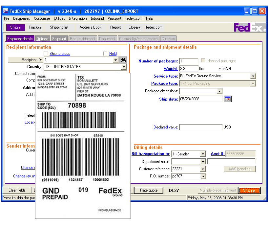Switch to the Shipment details tab
This screenshot has height=230, width=269.
pyautogui.click(x=20, y=39)
